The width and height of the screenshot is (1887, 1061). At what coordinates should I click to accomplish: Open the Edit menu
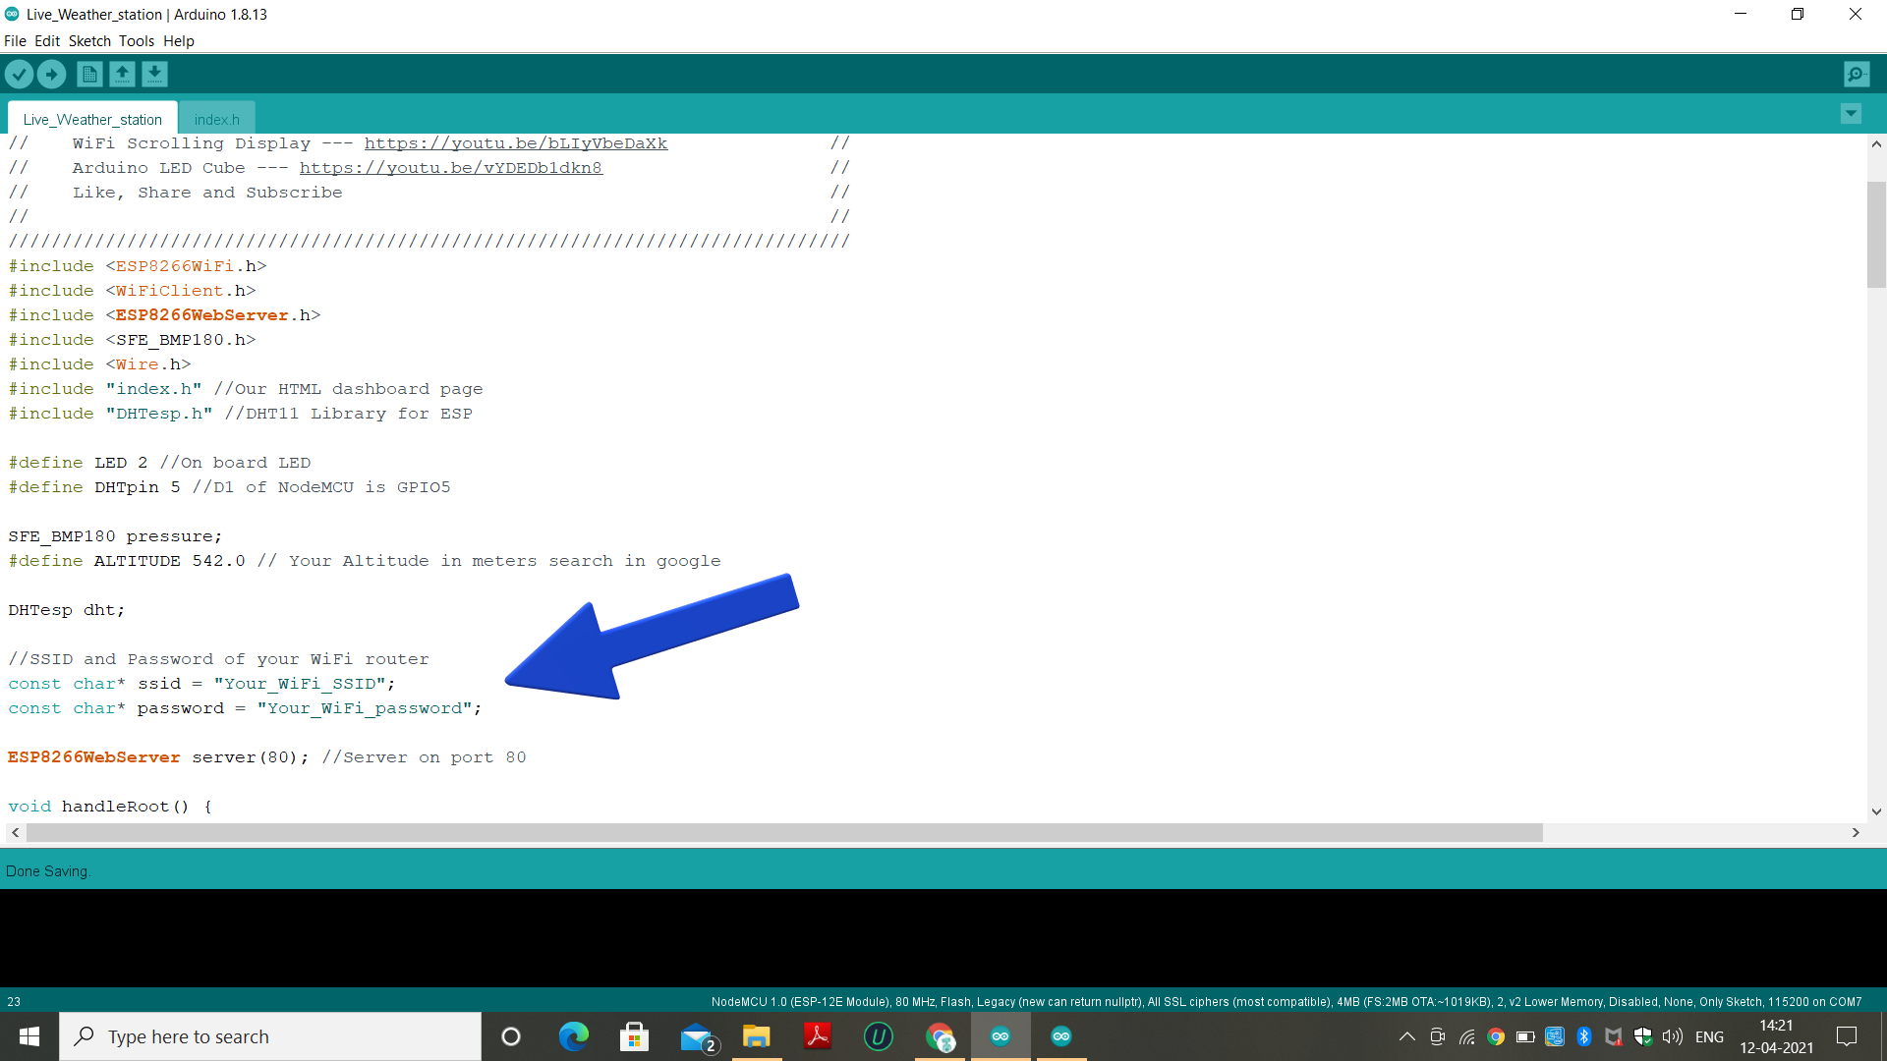pos(47,41)
